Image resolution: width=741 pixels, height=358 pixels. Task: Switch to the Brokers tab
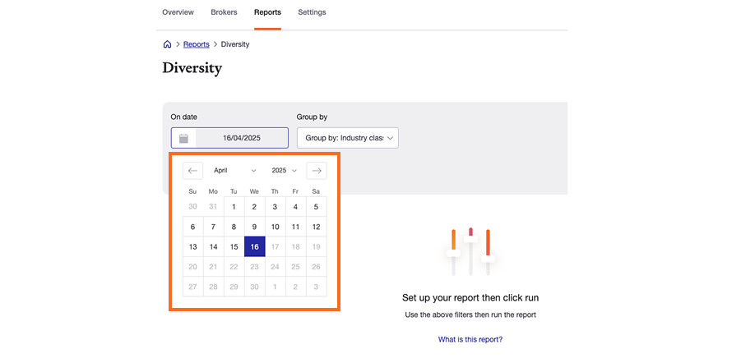(x=224, y=12)
